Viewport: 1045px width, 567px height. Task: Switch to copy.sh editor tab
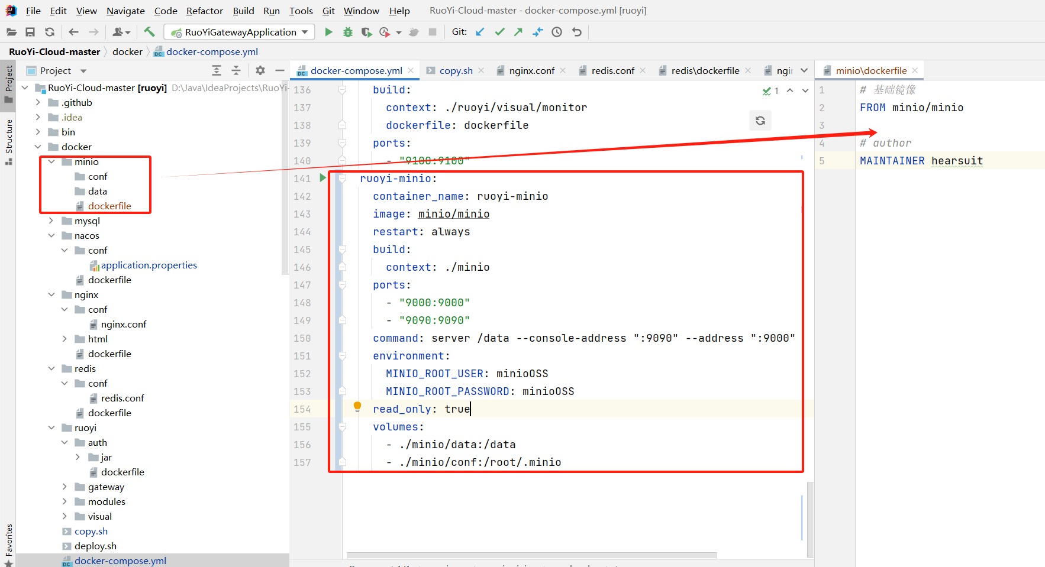click(x=456, y=70)
